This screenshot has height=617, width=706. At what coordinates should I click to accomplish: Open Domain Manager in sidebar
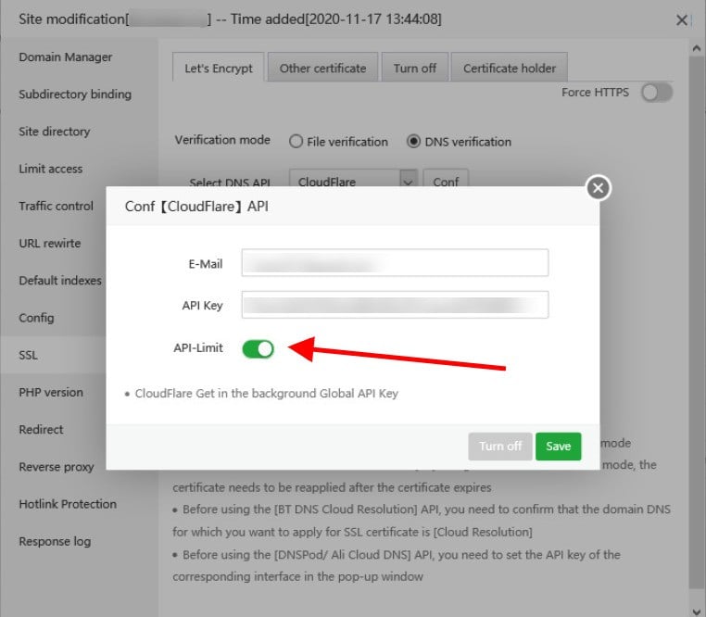(x=66, y=57)
